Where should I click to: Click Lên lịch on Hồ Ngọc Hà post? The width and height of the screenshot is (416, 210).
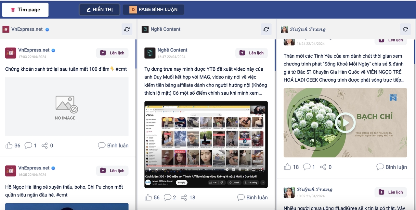(112, 170)
